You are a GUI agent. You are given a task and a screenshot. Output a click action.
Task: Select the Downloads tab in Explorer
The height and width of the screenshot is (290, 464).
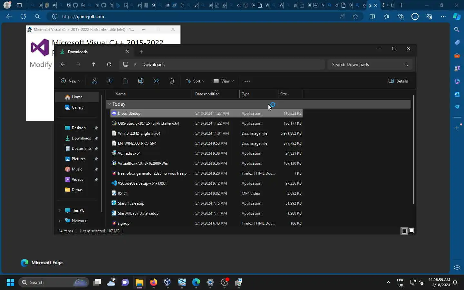93,52
